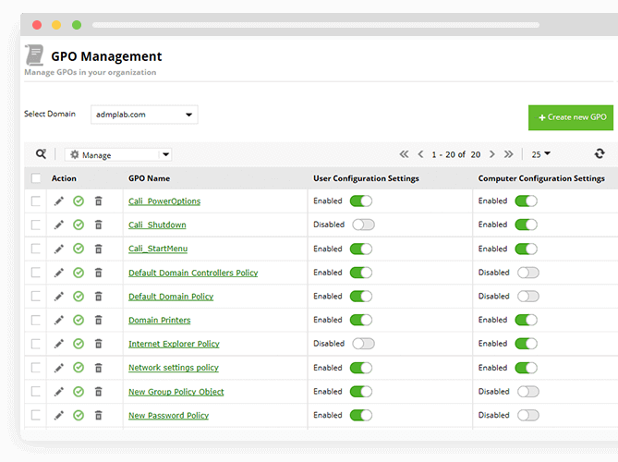Open the Select Domain dropdown admplab.com
The image size is (618, 462).
click(144, 115)
